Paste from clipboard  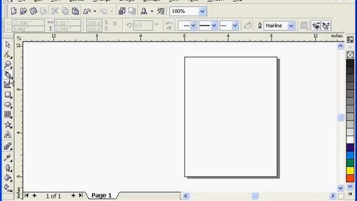pyautogui.click(x=75, y=11)
